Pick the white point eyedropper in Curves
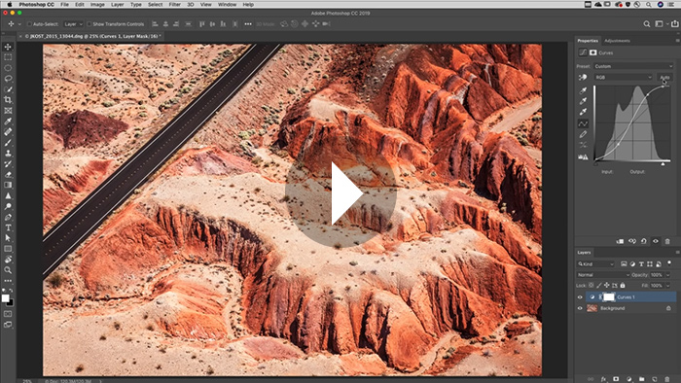The width and height of the screenshot is (681, 383). click(x=583, y=112)
